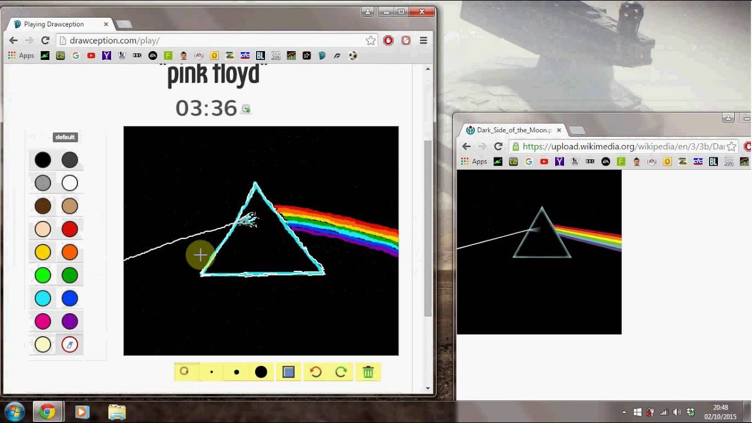This screenshot has height=423, width=752.
Task: Pick the dark brown color swatch
Action: pos(43,206)
